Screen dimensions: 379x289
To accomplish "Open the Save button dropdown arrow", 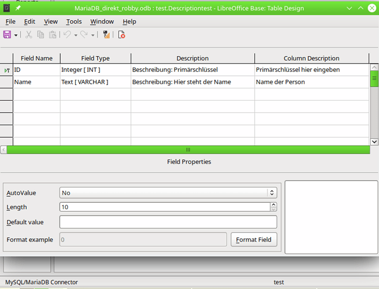I will click(16, 35).
